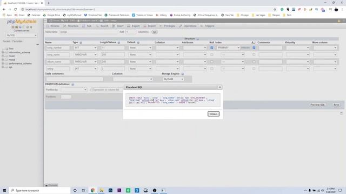Click the Close button in Preview SQL dialog
Viewport: 346px width, 194px height.
(x=214, y=114)
